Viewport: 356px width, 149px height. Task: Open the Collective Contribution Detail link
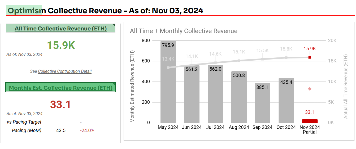65,71
